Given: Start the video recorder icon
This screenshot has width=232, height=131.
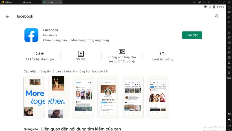Looking at the screenshot, I should 229,53.
